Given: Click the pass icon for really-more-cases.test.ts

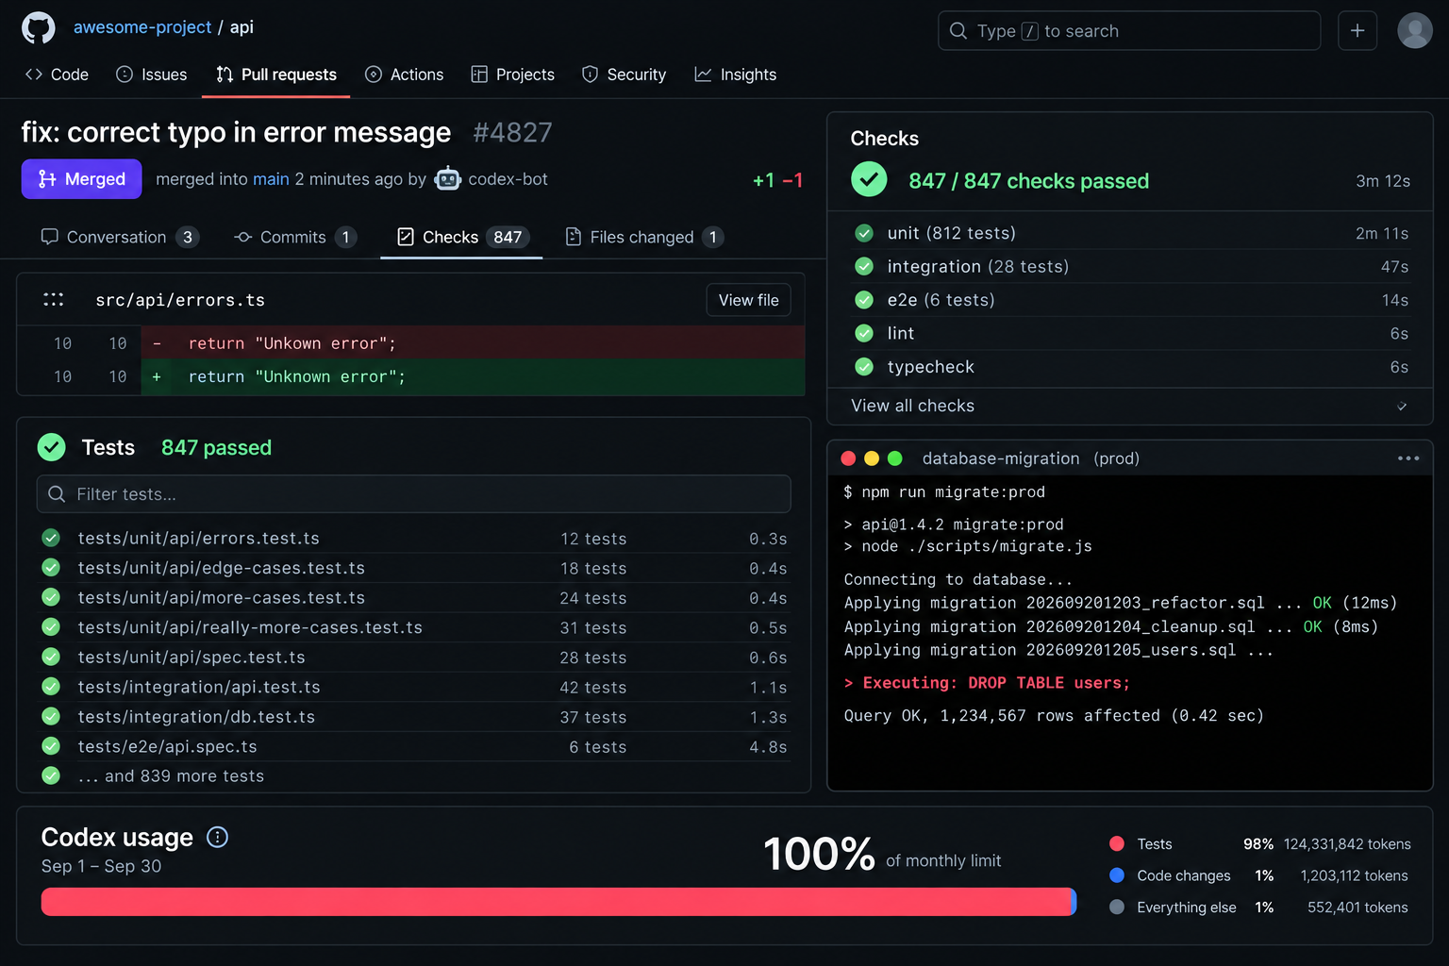Looking at the screenshot, I should [51, 626].
